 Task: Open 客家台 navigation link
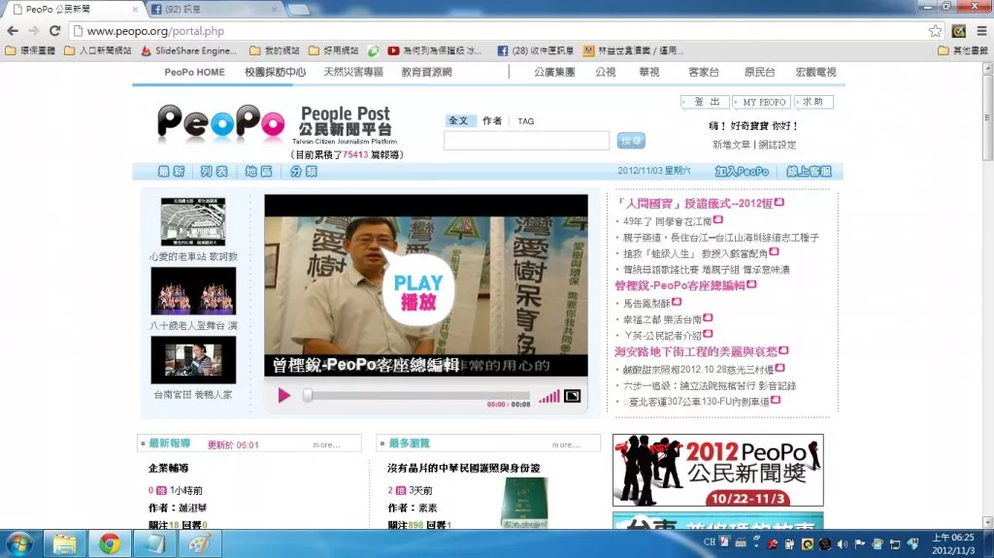(x=704, y=72)
